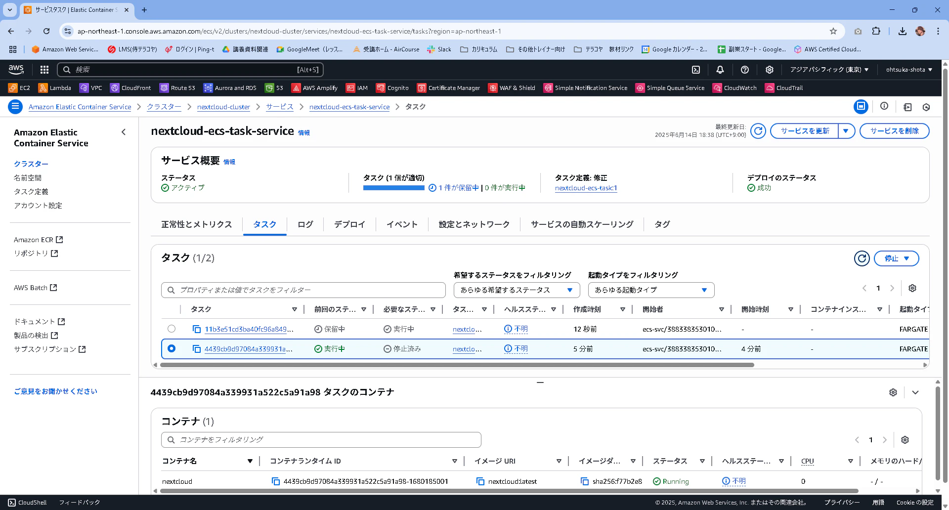
Task: Switch to the 設定とネットワーク tab
Action: coord(474,224)
